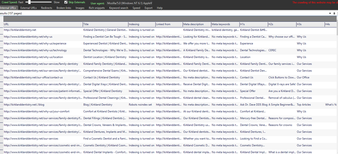The image size is (338, 154).
Task: Open the External URLs tab
Action: [x=28, y=8]
